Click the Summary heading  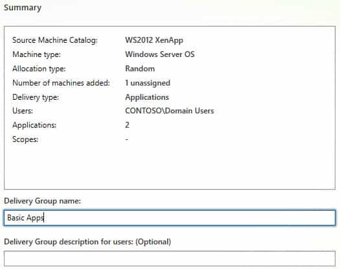(x=23, y=8)
